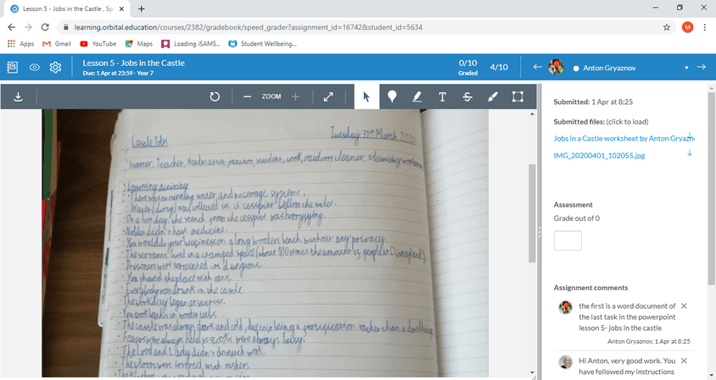716x380 pixels.
Task: Choose the highlight annotation tool
Action: [x=417, y=96]
